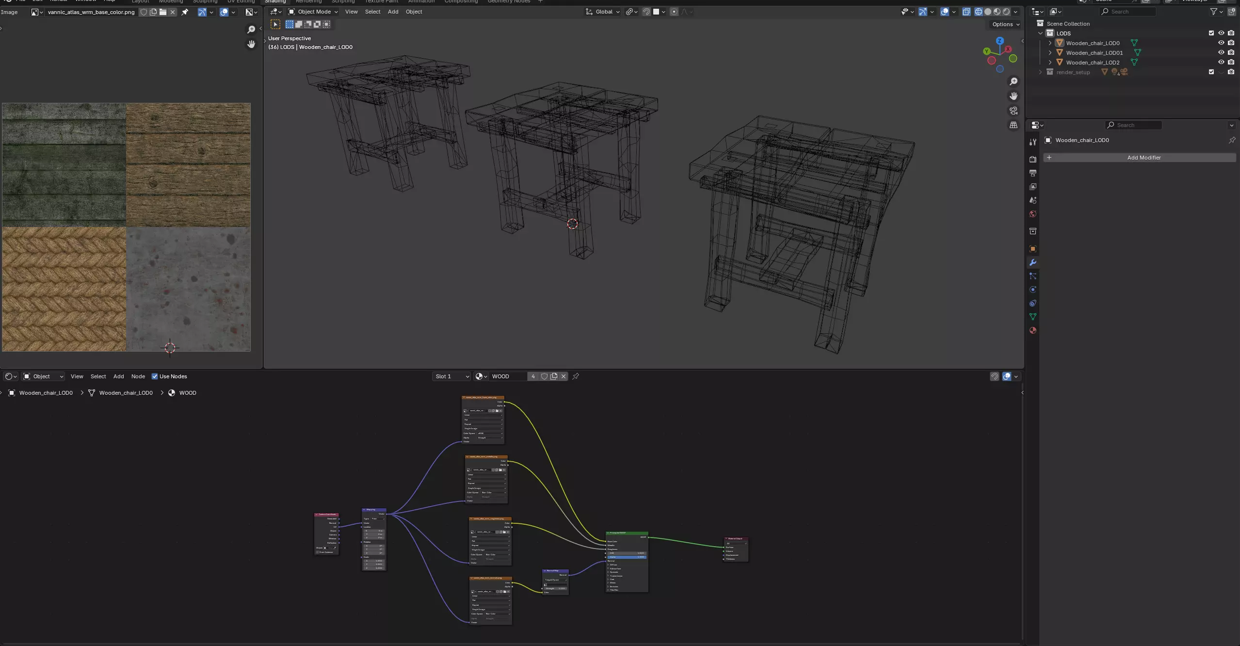Open image file via the folder icon

click(x=163, y=12)
